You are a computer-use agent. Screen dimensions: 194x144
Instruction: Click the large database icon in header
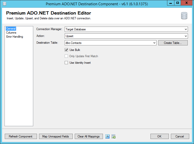click(x=184, y=16)
